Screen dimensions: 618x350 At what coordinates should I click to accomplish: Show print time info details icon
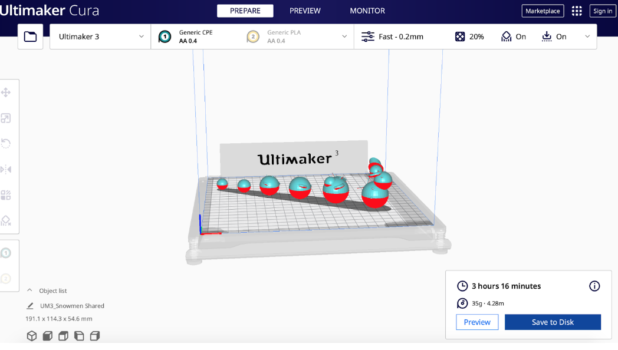(594, 286)
